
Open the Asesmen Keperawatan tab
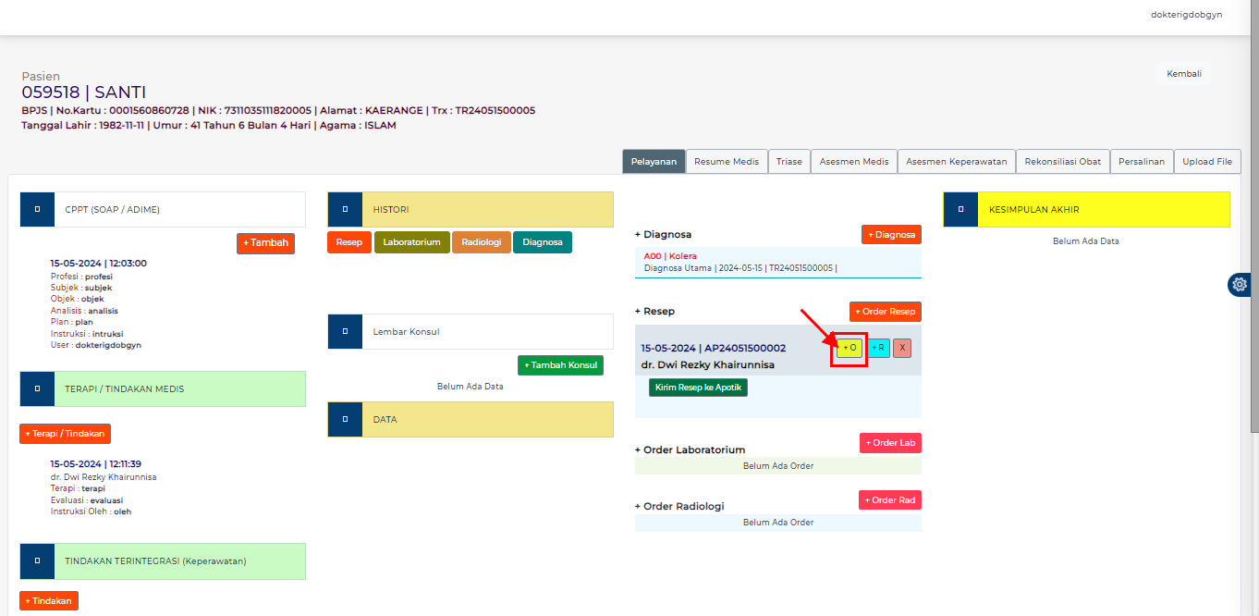coord(956,162)
